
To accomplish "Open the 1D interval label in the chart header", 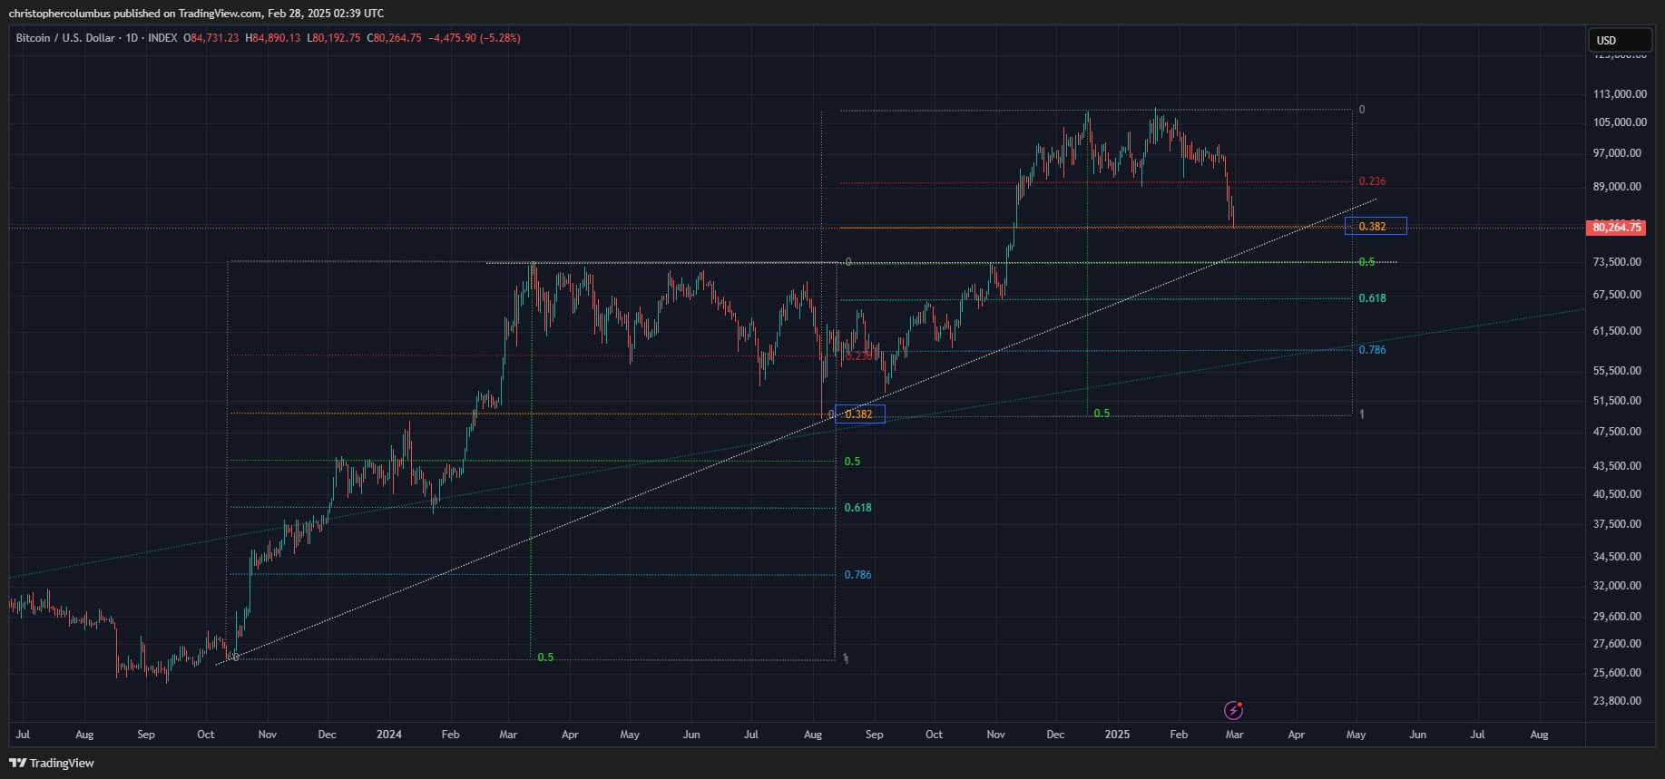I will click(x=131, y=38).
